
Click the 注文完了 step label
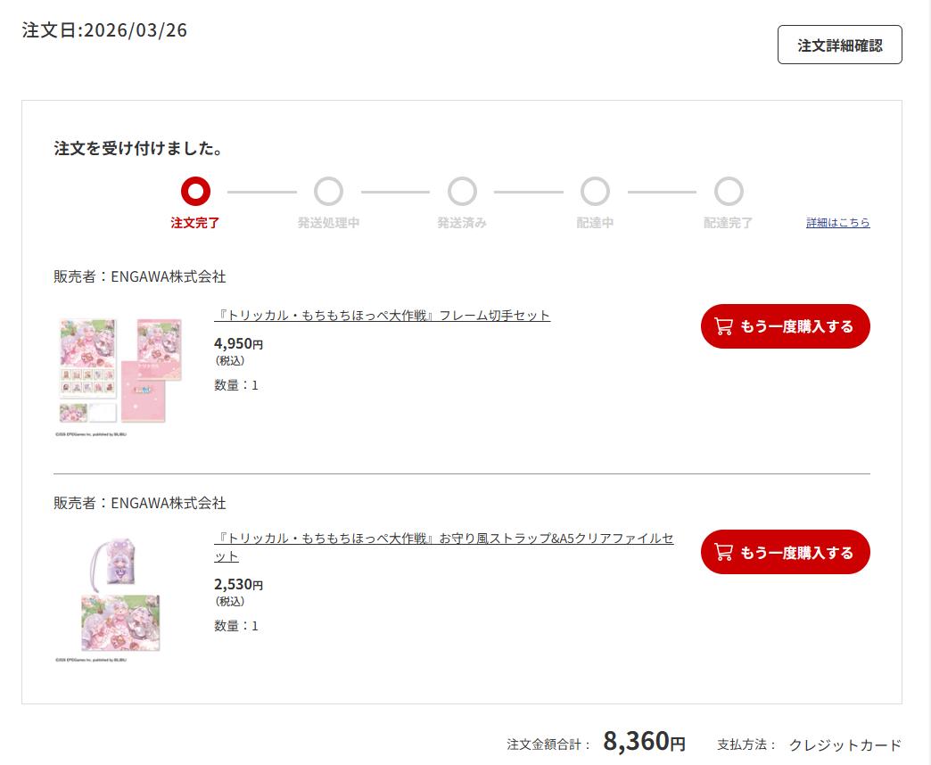(x=195, y=223)
